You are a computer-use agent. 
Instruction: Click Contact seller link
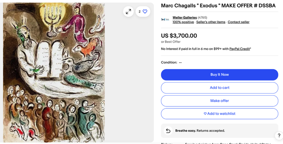coord(238,22)
